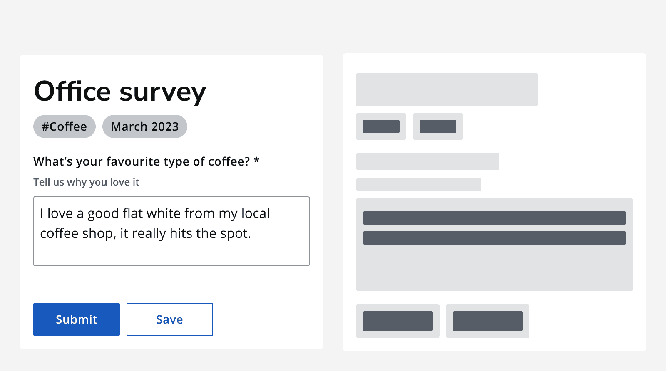Click the required asterisk after the question
Screen dimensions: 666x371
pyautogui.click(x=257, y=161)
